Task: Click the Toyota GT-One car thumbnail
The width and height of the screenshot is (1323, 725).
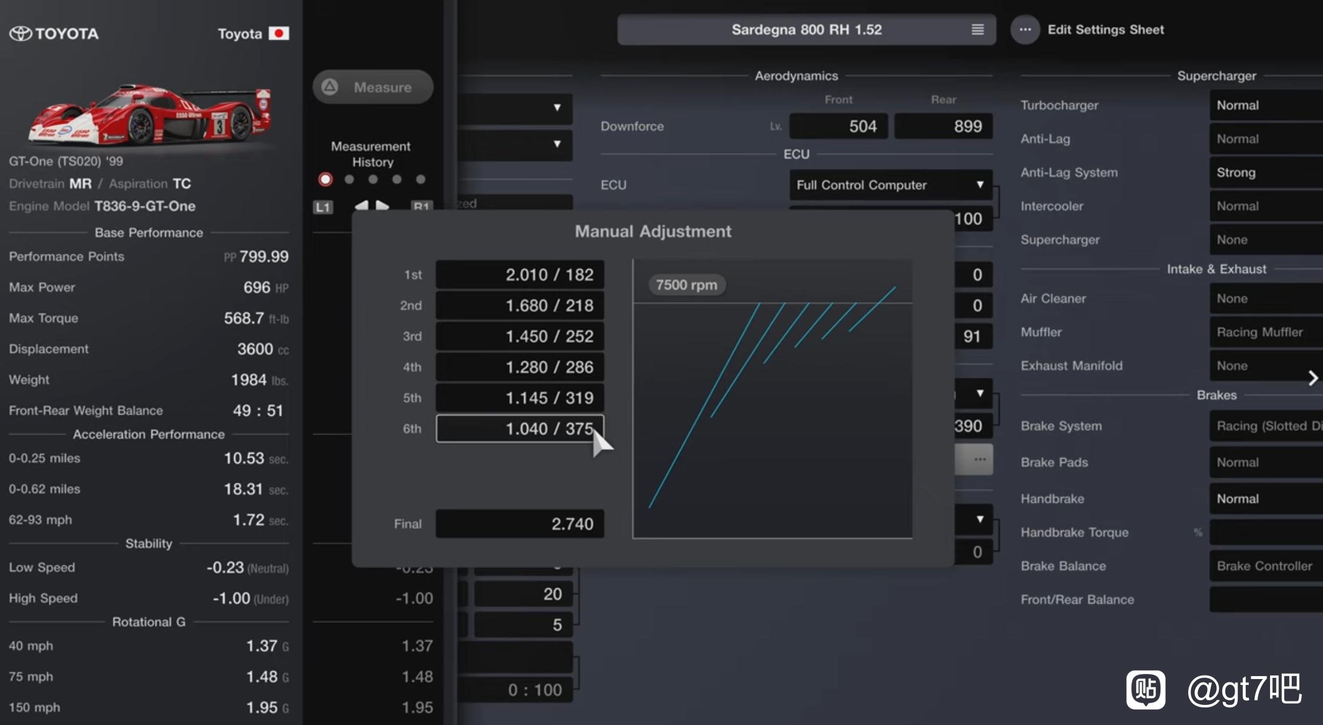Action: click(x=150, y=115)
